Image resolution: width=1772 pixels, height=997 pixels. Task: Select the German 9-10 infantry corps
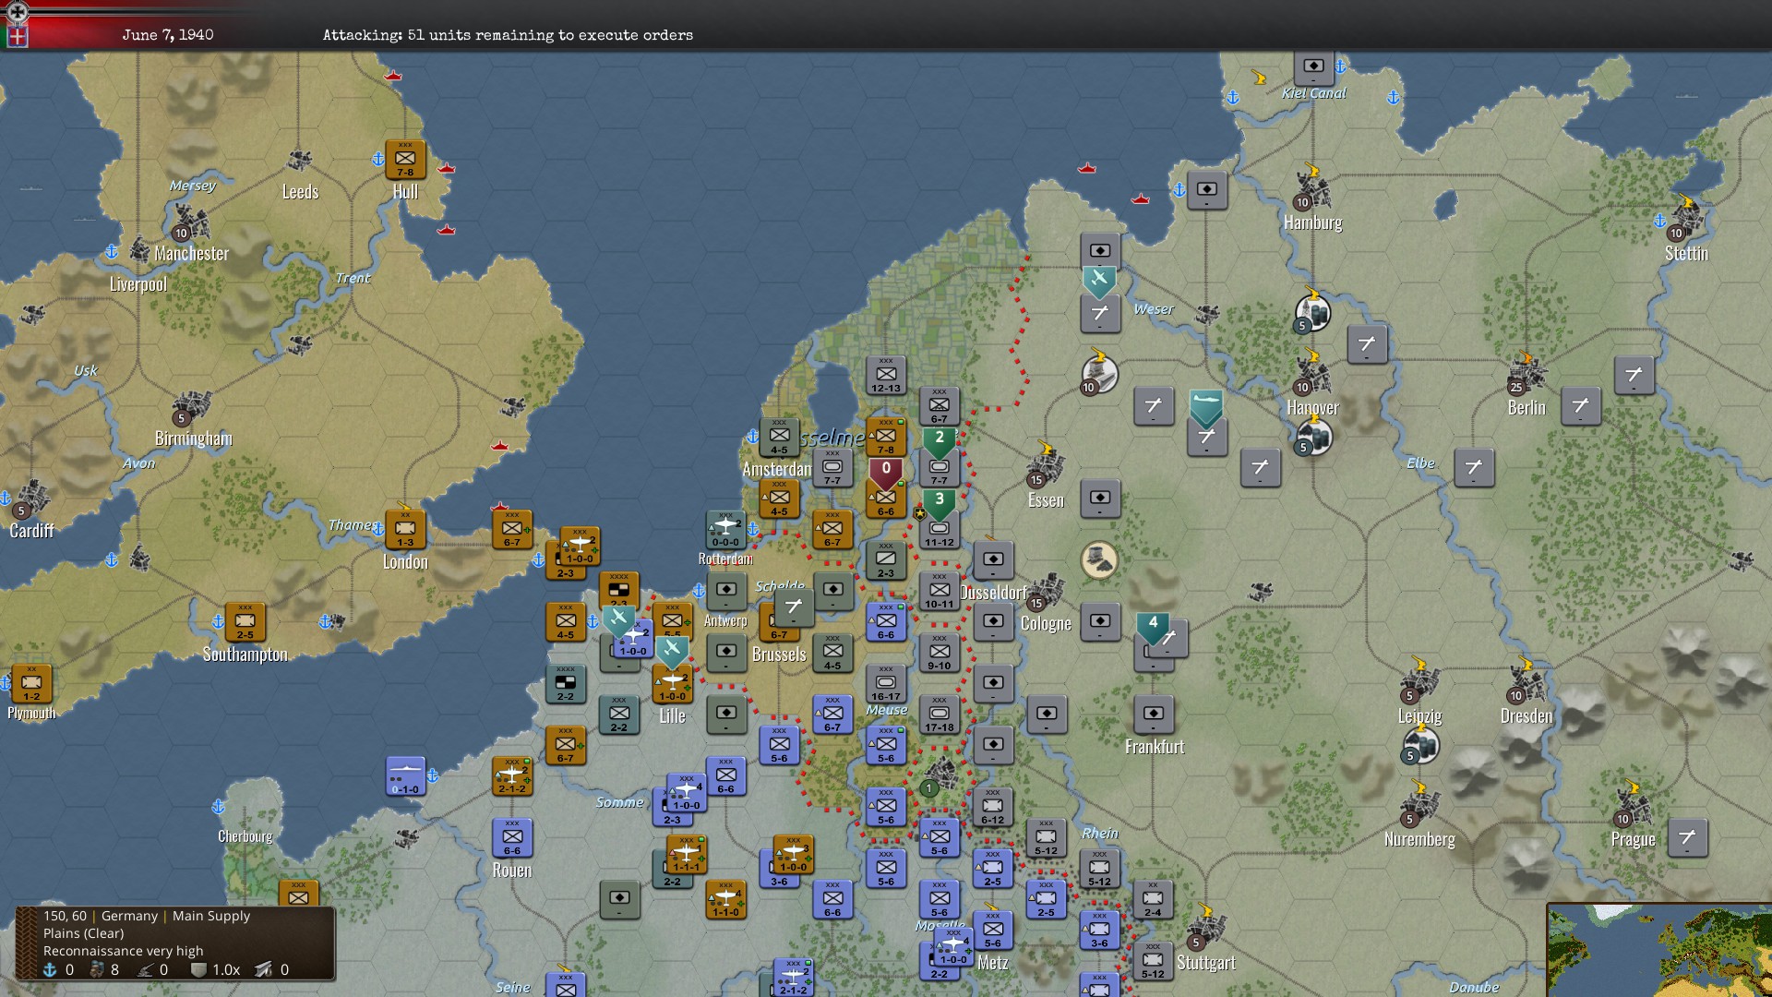[x=940, y=653]
